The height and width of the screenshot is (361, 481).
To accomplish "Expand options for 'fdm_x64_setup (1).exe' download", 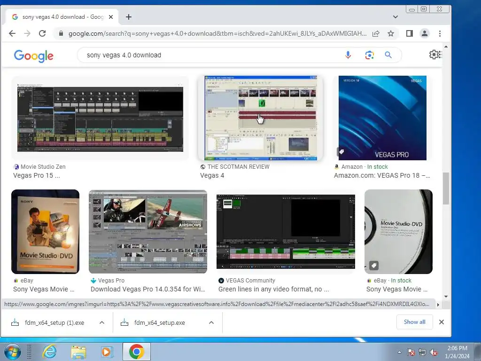I will tap(102, 322).
